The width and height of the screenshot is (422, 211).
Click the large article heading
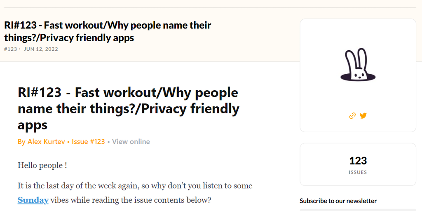pos(128,108)
